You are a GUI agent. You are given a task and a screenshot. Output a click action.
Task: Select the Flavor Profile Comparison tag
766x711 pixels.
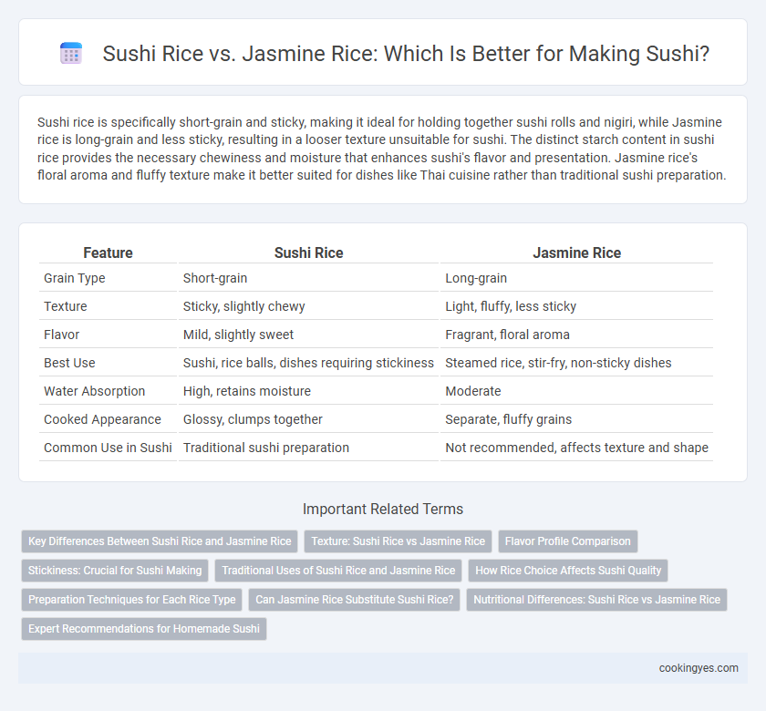(x=567, y=541)
